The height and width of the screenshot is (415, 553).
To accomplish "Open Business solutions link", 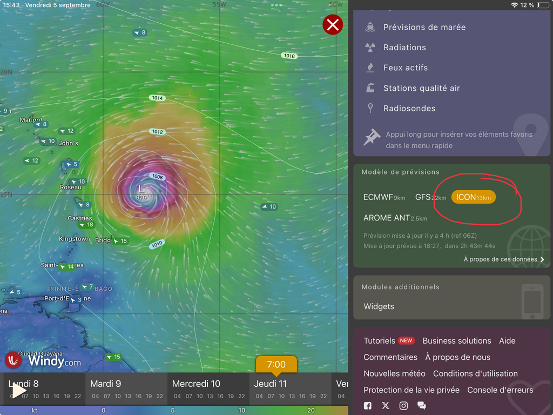I will point(457,341).
